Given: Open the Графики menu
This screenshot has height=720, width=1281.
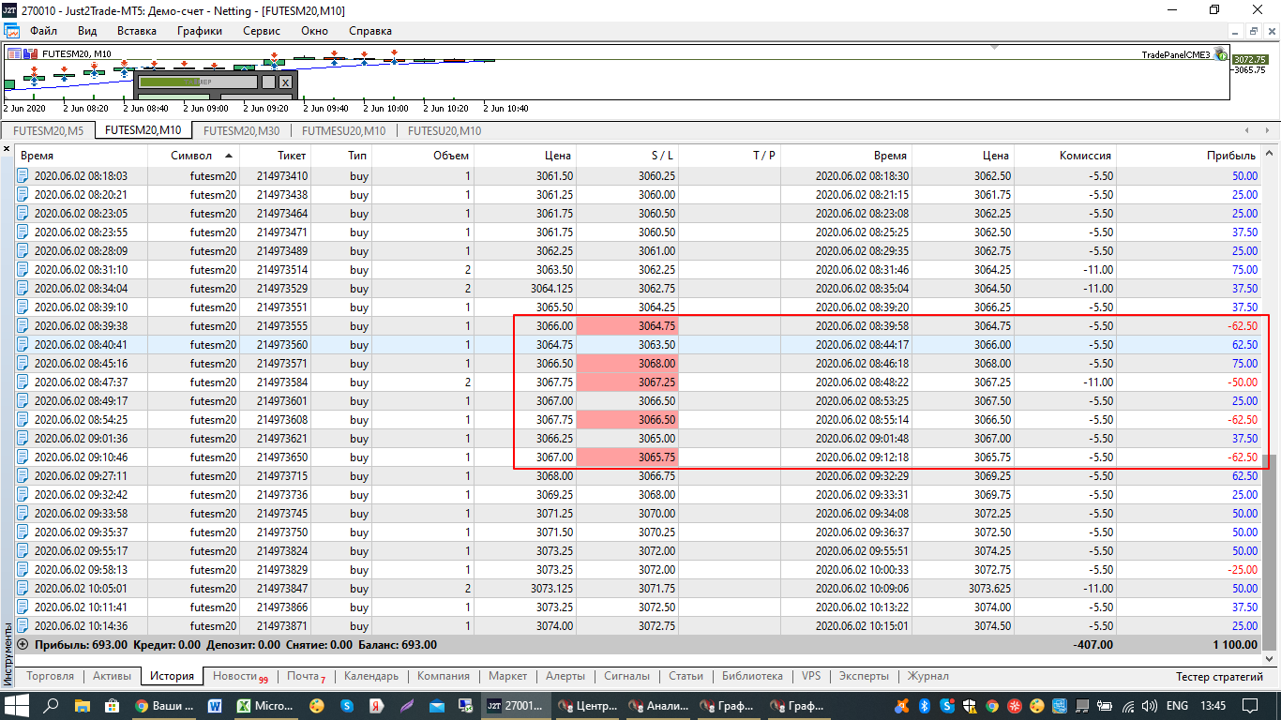Looking at the screenshot, I should (x=200, y=31).
